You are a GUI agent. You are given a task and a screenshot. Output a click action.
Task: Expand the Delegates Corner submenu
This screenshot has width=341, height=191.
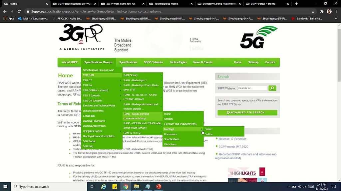tap(102, 131)
